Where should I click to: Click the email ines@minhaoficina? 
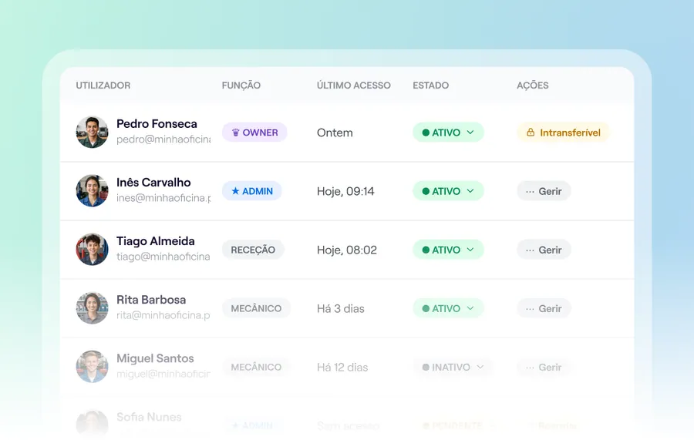pos(163,198)
